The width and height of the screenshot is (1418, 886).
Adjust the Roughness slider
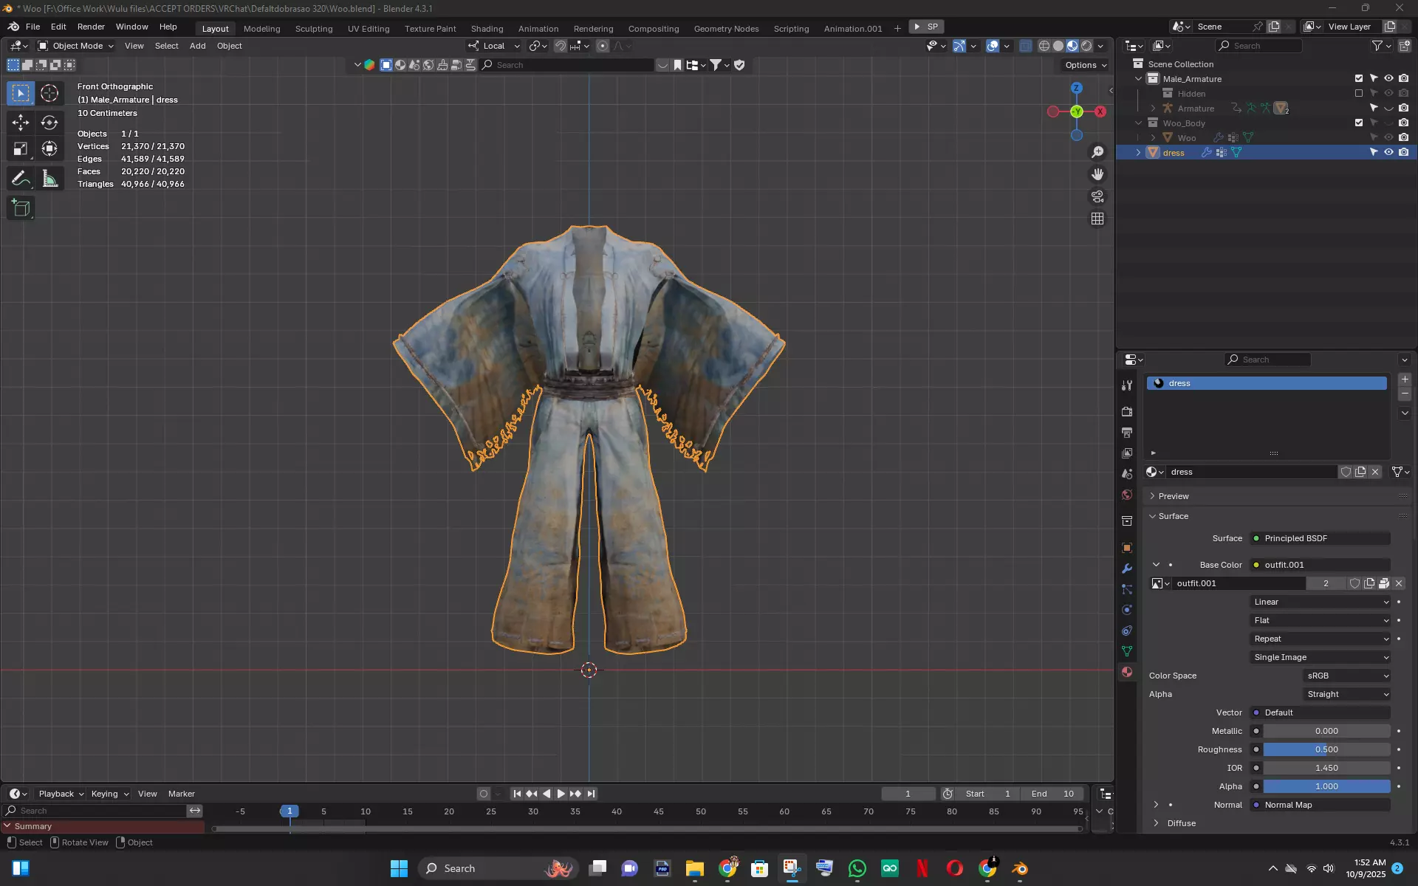(1326, 749)
